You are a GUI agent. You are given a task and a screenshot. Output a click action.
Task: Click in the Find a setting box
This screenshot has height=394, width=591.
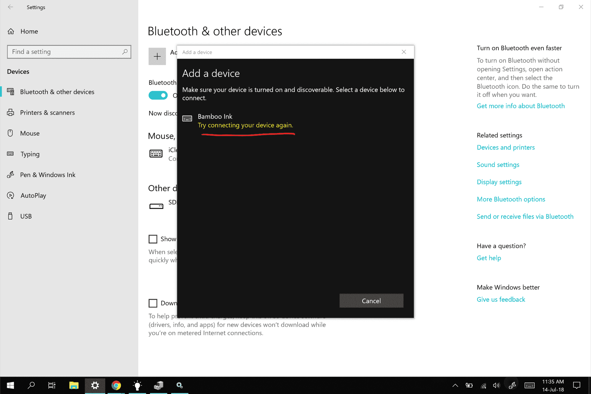[x=69, y=52]
